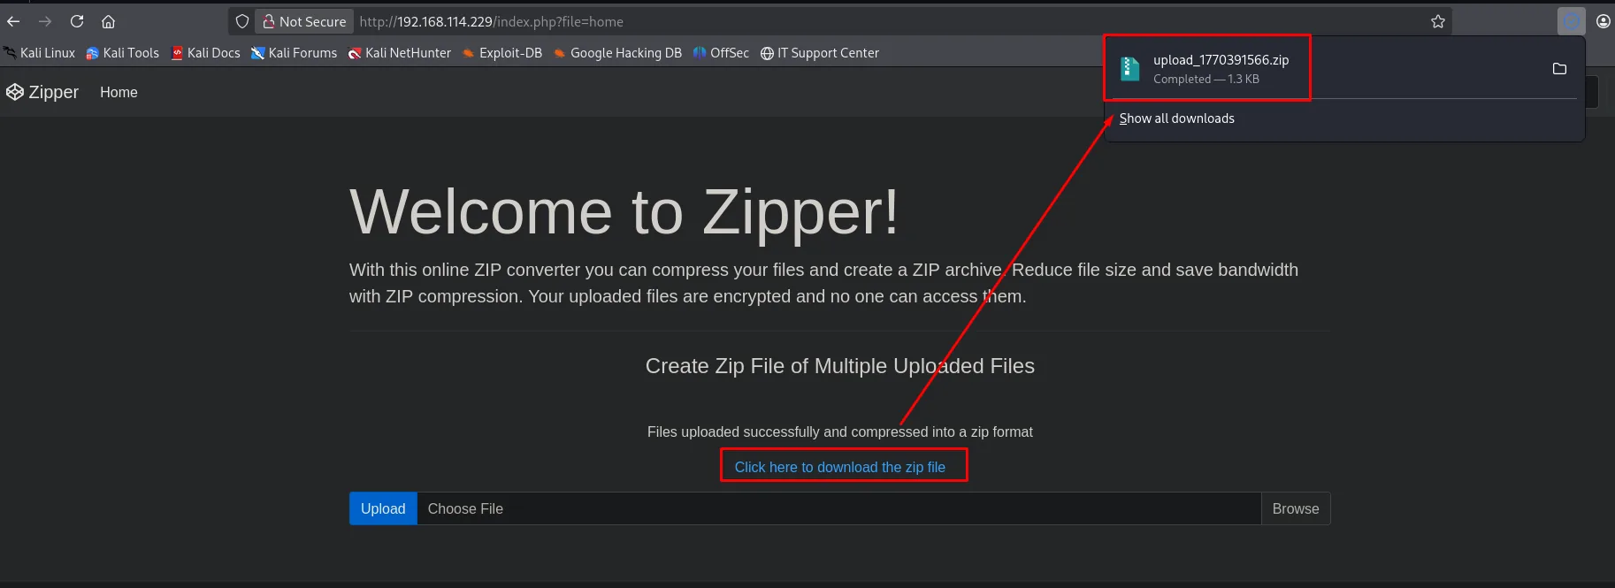Click the Browse button
The width and height of the screenshot is (1615, 588).
tap(1296, 508)
